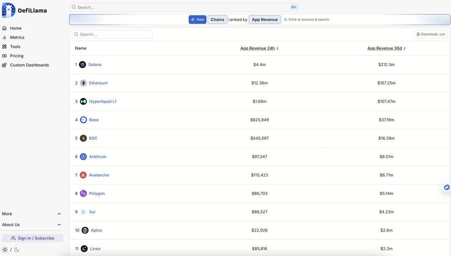
Task: Expand the More section
Action: [31, 214]
